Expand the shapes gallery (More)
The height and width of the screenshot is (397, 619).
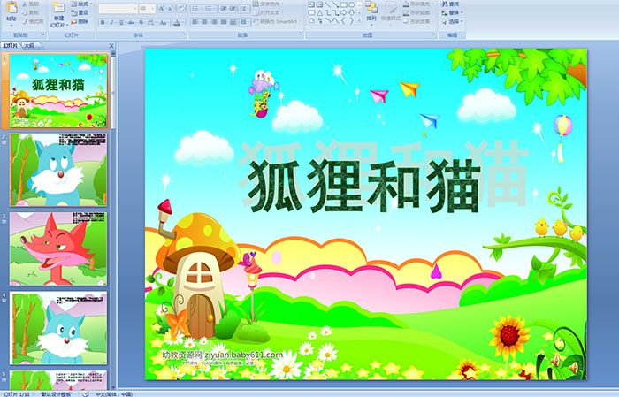(x=359, y=20)
